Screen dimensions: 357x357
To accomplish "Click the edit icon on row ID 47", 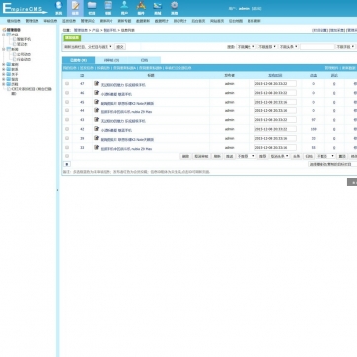I will 96,84.
